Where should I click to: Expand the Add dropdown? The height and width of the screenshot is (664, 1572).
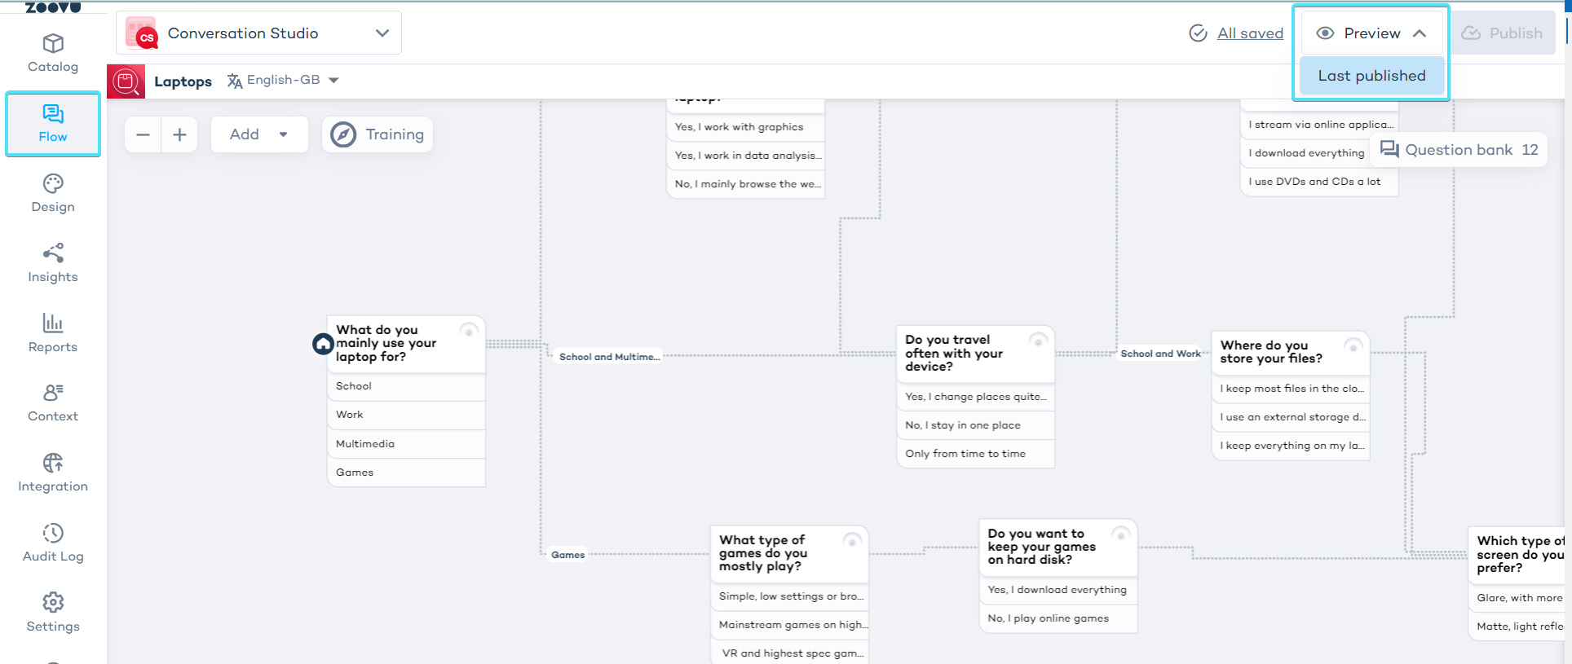(258, 134)
